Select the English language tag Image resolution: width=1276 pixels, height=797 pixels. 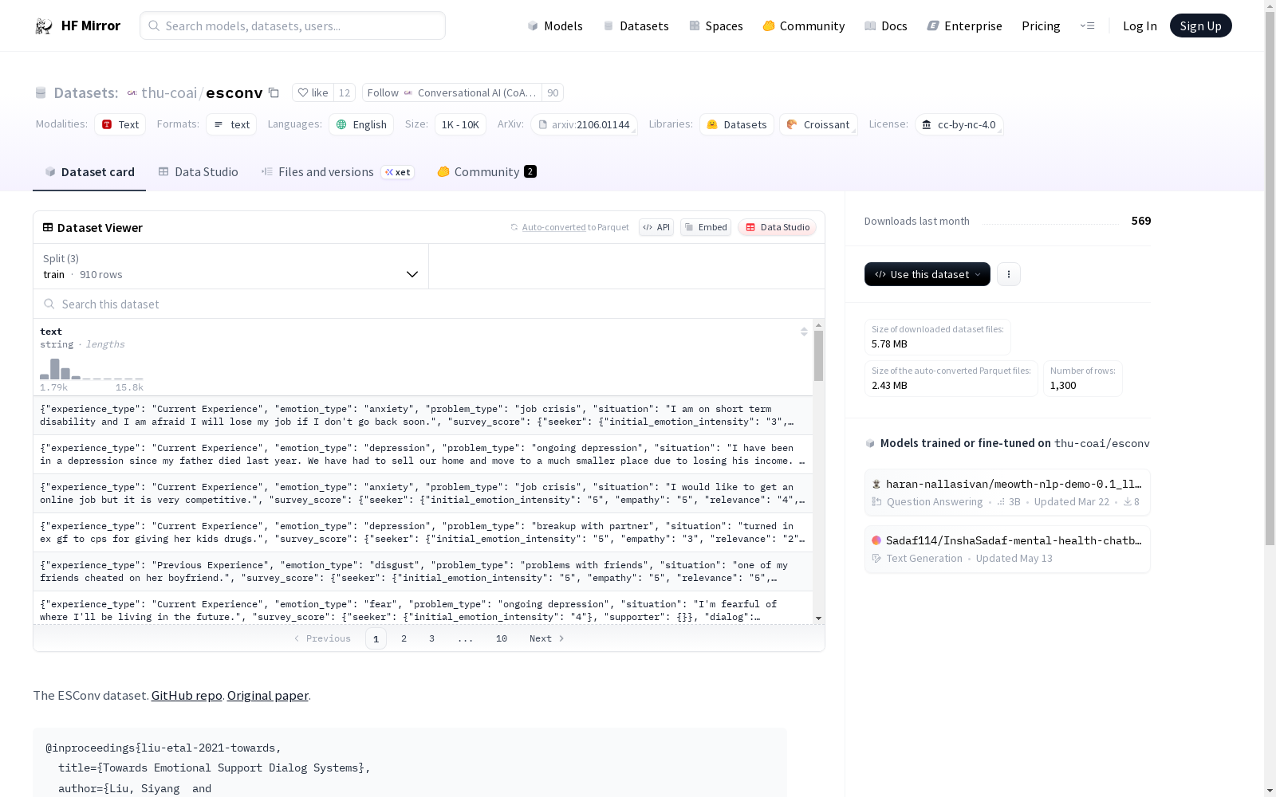click(361, 124)
